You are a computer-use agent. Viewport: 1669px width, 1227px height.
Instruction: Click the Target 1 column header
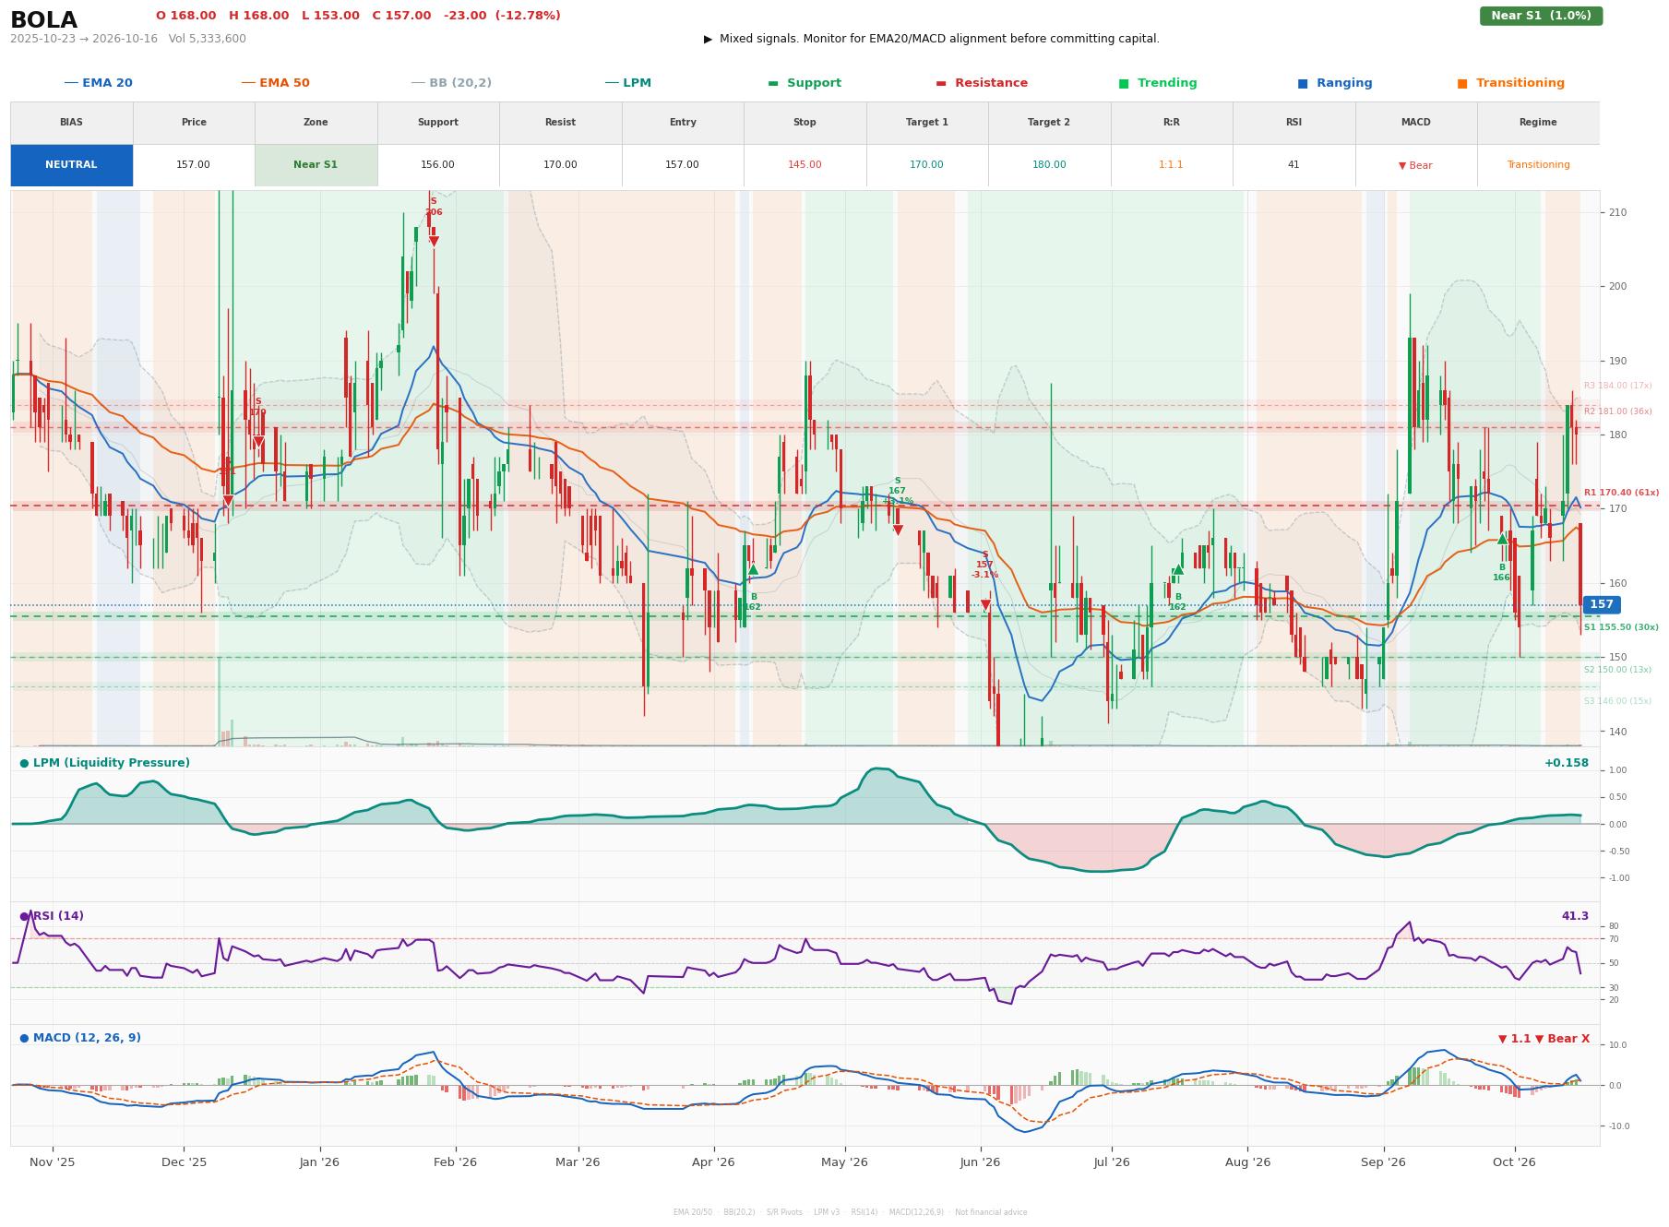pos(927,123)
